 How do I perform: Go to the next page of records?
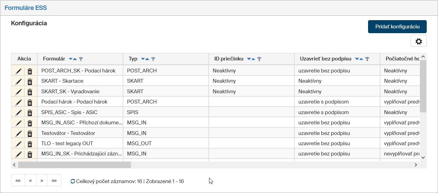tap(42, 180)
